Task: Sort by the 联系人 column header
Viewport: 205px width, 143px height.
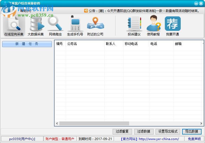Action: [114, 44]
